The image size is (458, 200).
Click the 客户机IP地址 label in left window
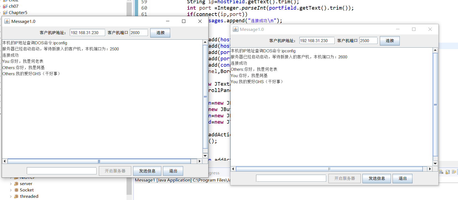point(53,33)
